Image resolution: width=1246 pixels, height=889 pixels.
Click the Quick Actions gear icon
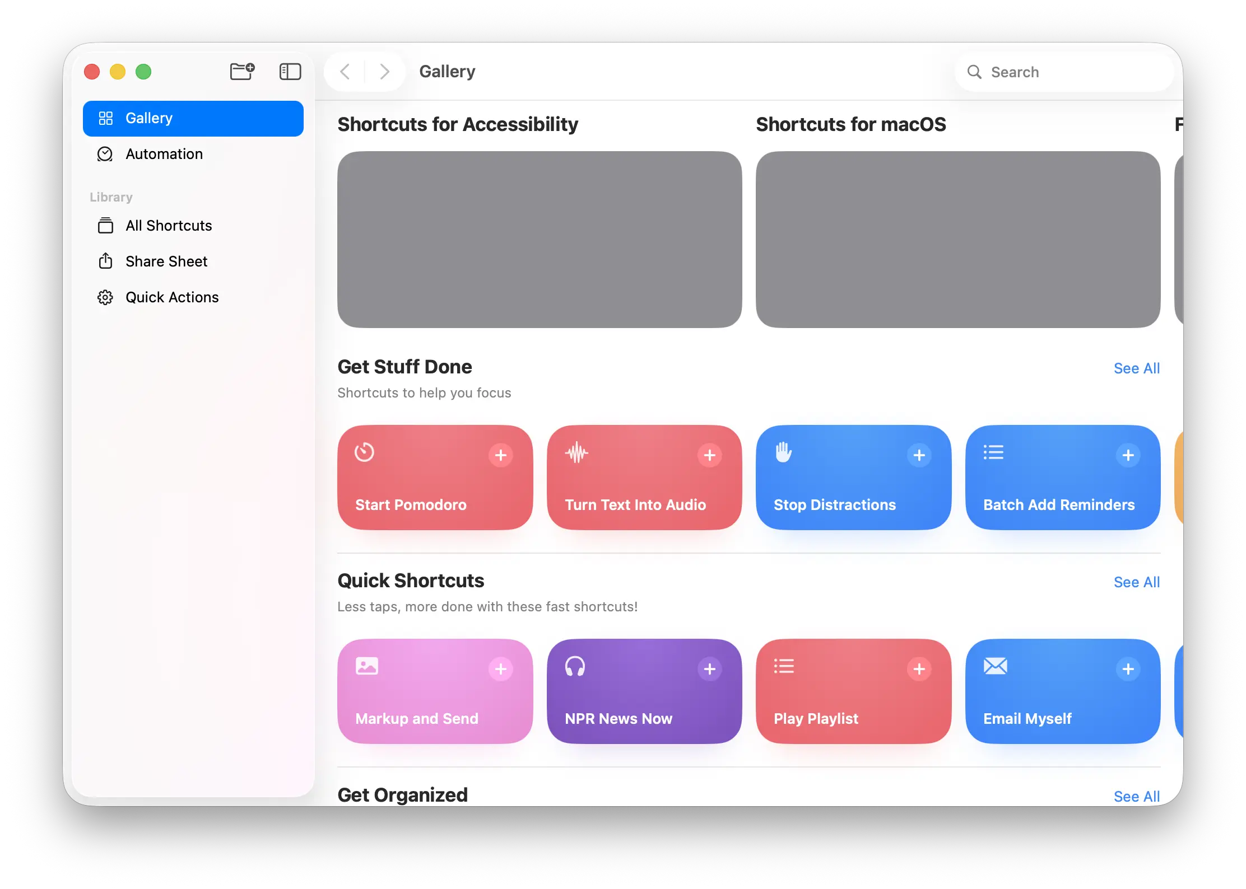tap(105, 297)
